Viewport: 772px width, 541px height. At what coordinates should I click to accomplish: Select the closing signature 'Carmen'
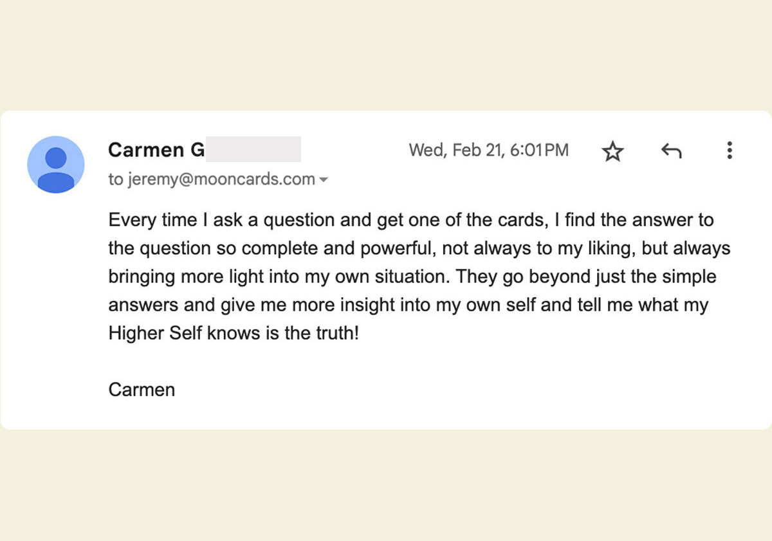pyautogui.click(x=142, y=390)
